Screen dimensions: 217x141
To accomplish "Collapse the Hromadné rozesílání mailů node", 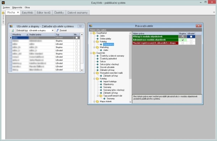I will pyautogui.click(x=94, y=73).
